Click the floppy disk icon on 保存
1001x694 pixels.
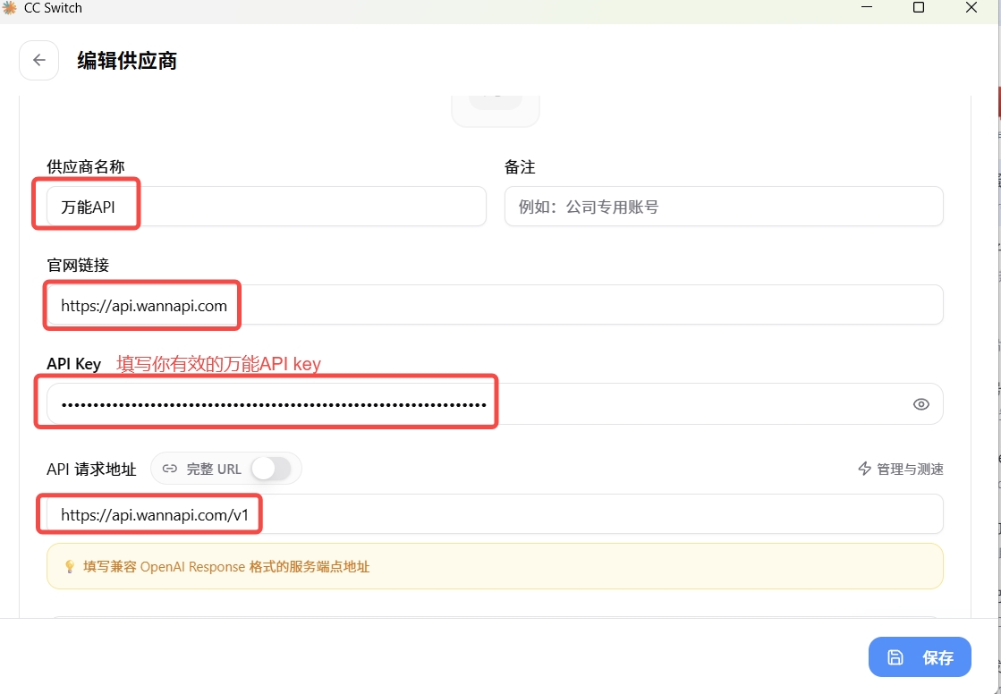(895, 657)
